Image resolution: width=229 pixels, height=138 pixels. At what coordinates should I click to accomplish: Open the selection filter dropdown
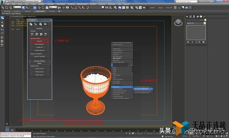click(x=17, y=7)
